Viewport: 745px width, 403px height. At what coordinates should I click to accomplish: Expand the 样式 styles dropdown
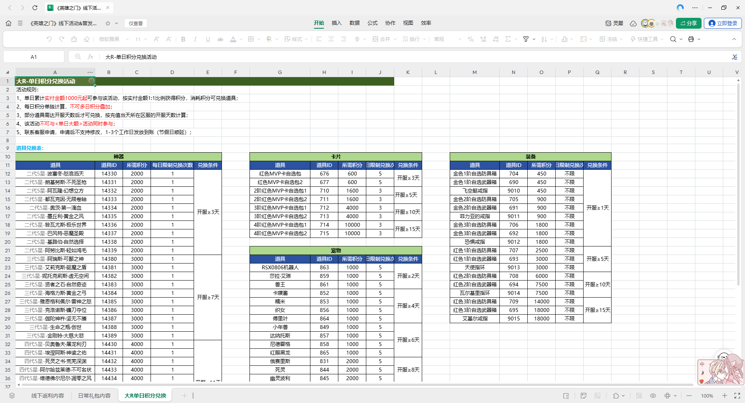[306, 39]
